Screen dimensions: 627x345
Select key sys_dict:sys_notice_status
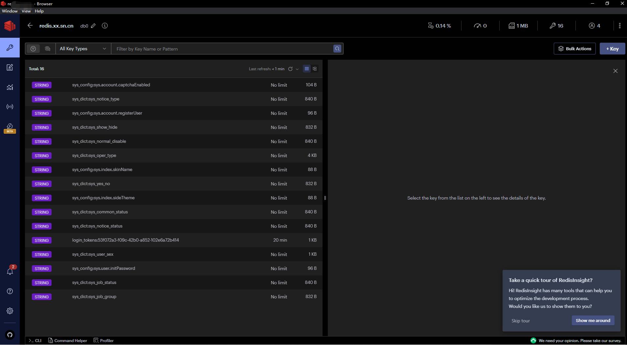(x=174, y=226)
